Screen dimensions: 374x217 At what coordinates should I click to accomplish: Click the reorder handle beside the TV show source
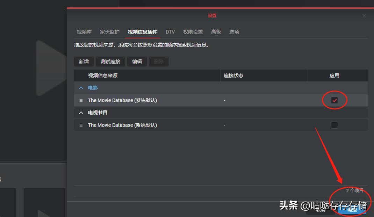click(81, 125)
